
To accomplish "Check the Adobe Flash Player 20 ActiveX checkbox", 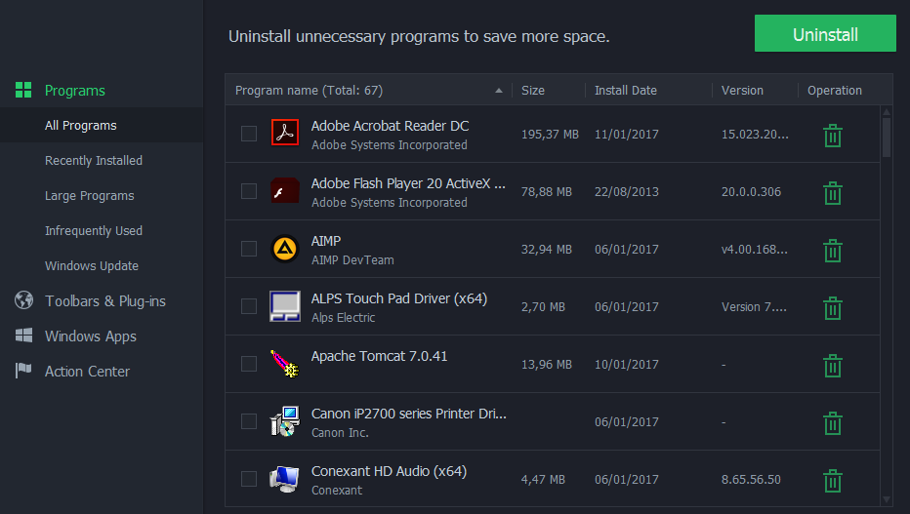I will [x=249, y=191].
